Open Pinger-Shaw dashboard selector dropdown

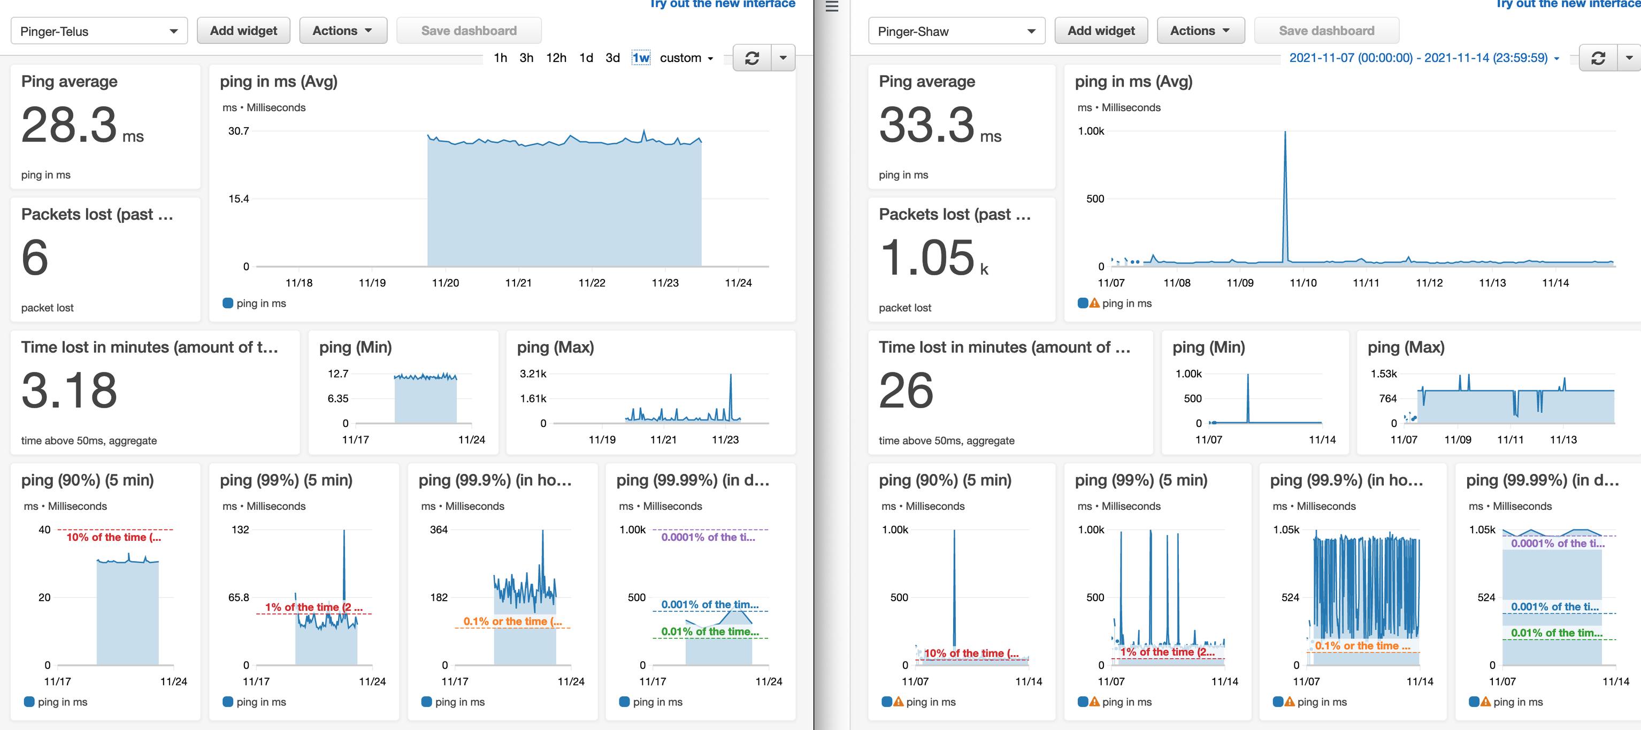[x=956, y=31]
